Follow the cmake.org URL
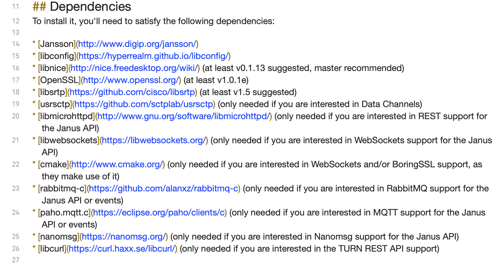Viewport: 495px width, 263px height. pos(117,164)
